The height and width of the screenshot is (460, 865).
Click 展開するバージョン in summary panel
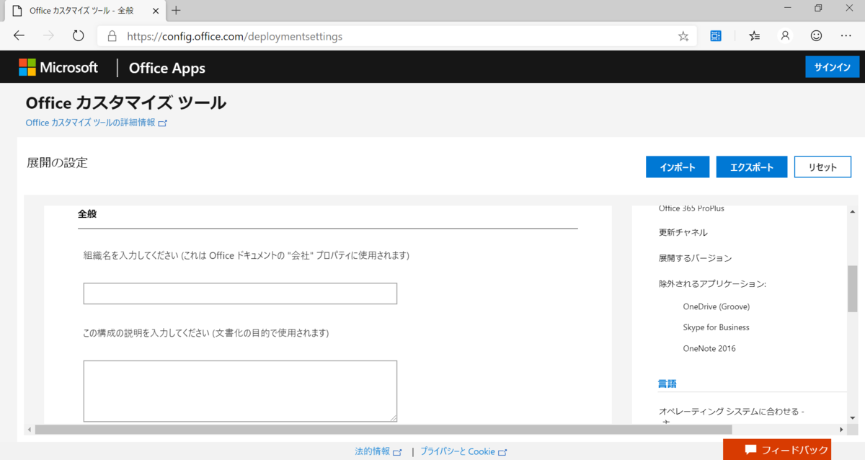pos(695,258)
